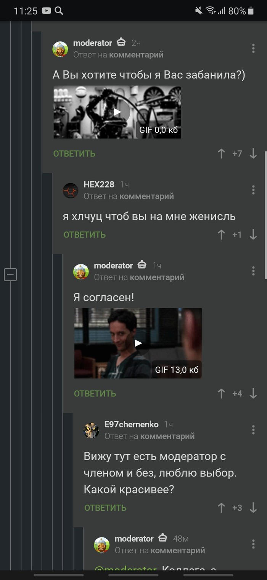Upvote E97chernenko's comment
This screenshot has height=580, width=267.
pos(221,508)
